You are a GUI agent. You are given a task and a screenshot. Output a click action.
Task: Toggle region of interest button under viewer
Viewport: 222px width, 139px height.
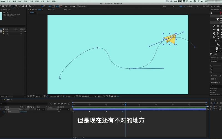(x=77, y=96)
